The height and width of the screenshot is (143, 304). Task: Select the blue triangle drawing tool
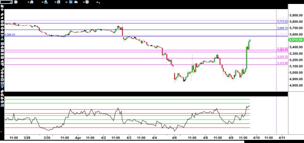point(2,39)
